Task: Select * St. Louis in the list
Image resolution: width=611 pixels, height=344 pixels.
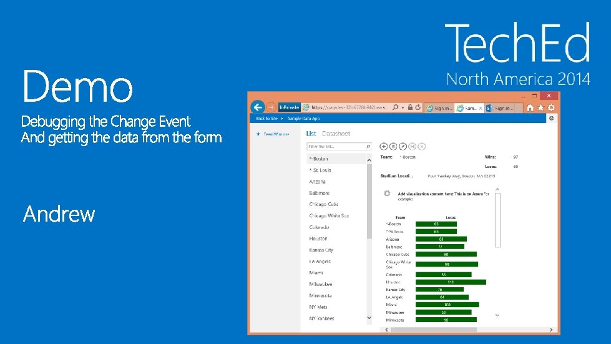Action: (336, 170)
